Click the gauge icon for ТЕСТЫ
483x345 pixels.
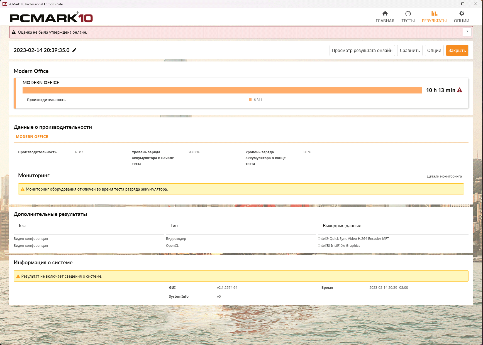pos(408,13)
